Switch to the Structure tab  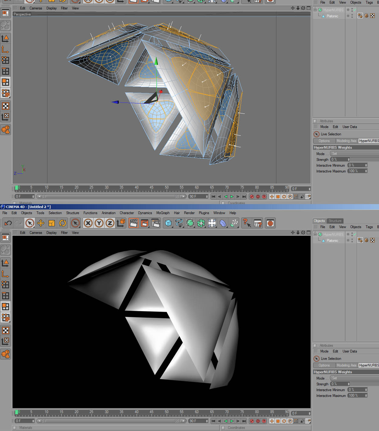(x=335, y=221)
